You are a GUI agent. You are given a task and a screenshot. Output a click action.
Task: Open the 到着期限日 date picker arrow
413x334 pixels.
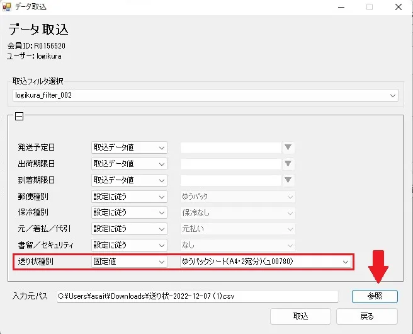point(288,180)
